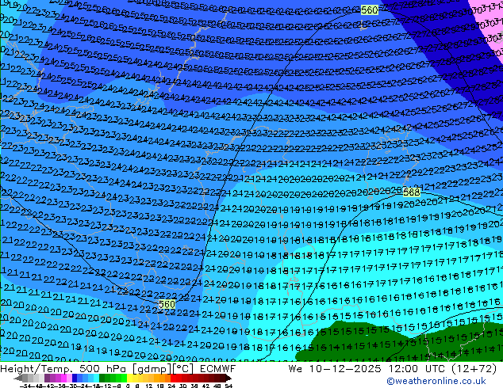The image size is (503, 388).
Task: Click the gray left arrow end of legend
Action: [x=18, y=378]
